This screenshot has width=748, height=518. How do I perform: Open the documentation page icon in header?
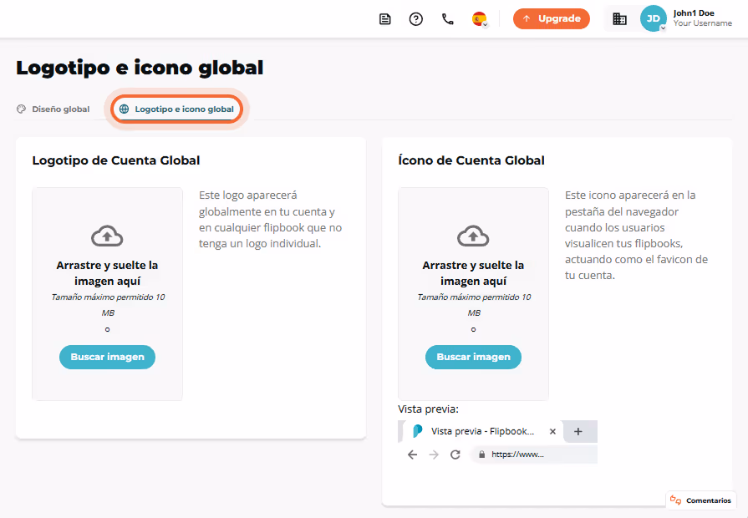click(x=385, y=19)
